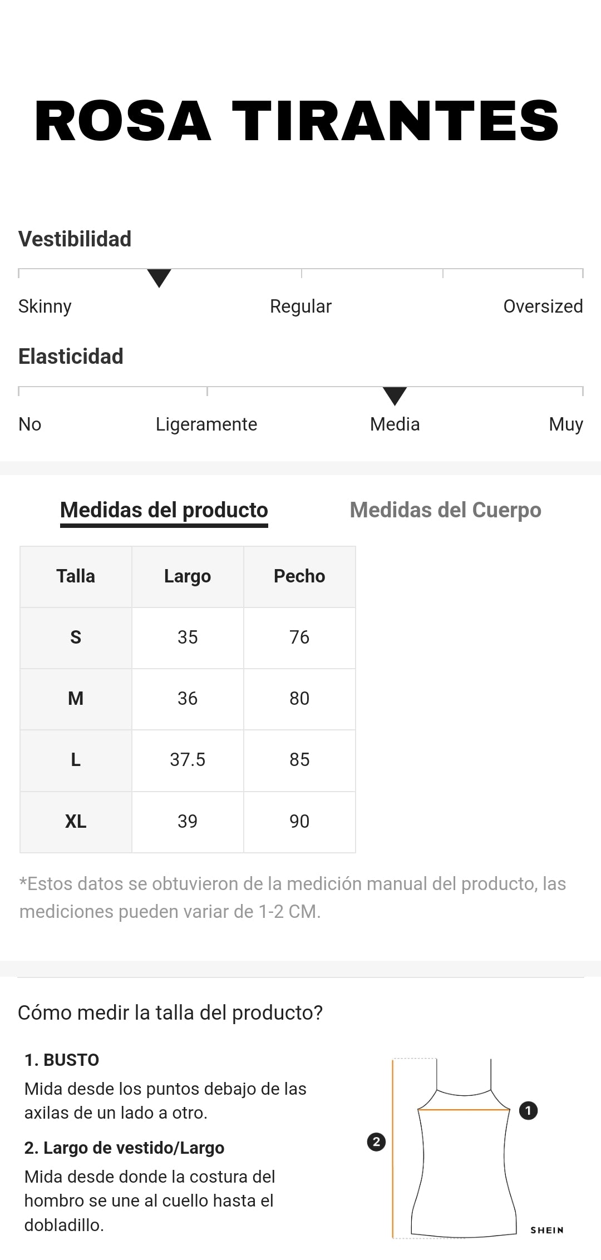Click the Largo column header
The image size is (601, 1260).
click(188, 576)
